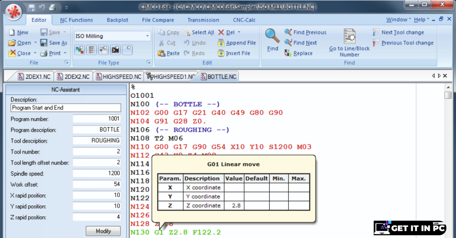Click the last file type setup icon

click(127, 50)
